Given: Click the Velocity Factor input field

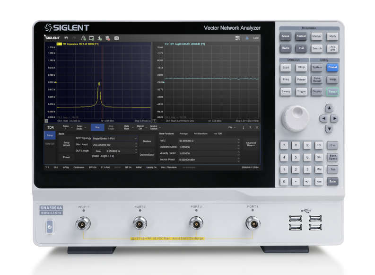Looking at the screenshot, I should click(208, 153).
